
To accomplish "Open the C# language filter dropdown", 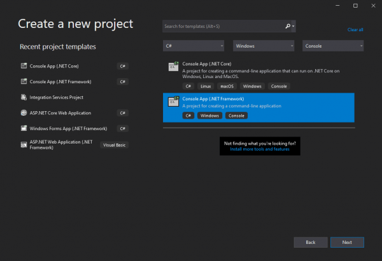I will [x=194, y=46].
